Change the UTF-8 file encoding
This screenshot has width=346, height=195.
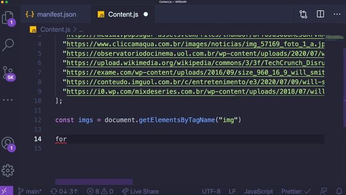pos(211,191)
